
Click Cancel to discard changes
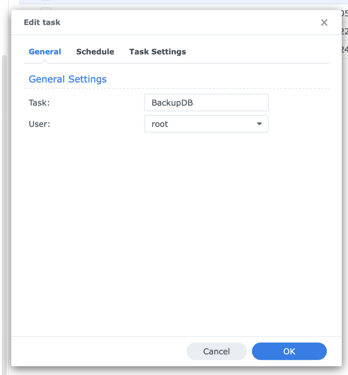(216, 351)
